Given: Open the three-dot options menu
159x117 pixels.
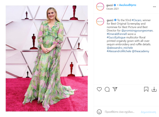Looking at the screenshot, I should (154, 7).
